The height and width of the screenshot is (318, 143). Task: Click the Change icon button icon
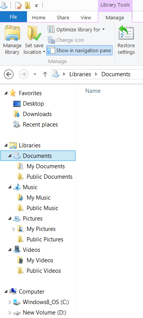coord(51,40)
